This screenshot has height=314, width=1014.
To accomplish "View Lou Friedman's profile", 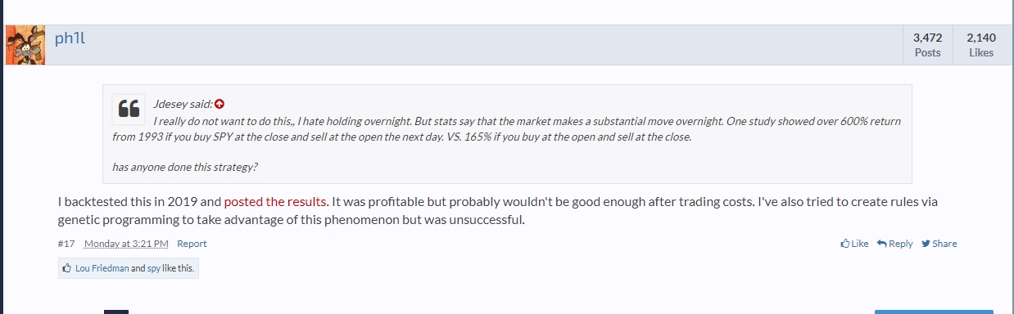I will pyautogui.click(x=102, y=268).
